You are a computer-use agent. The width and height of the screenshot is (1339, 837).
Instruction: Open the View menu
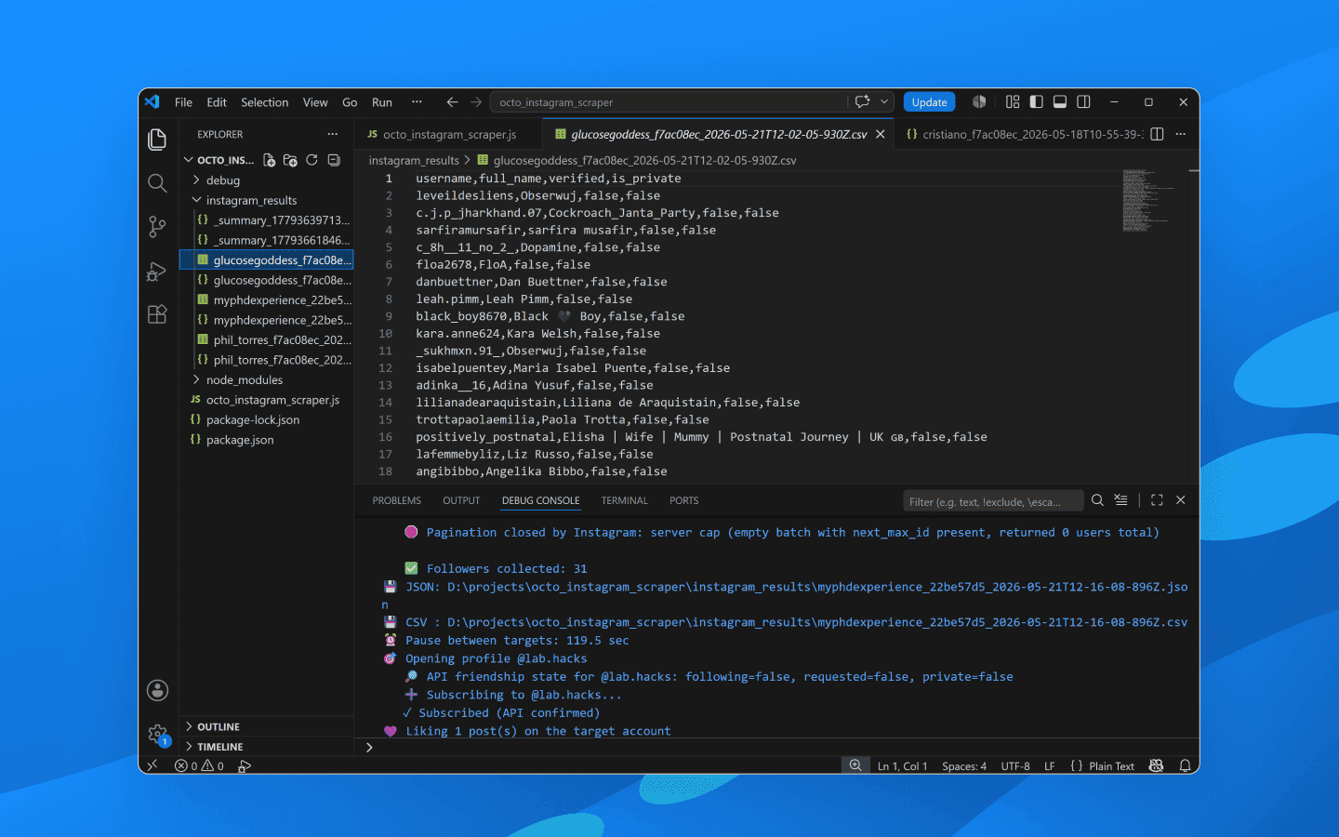click(315, 102)
